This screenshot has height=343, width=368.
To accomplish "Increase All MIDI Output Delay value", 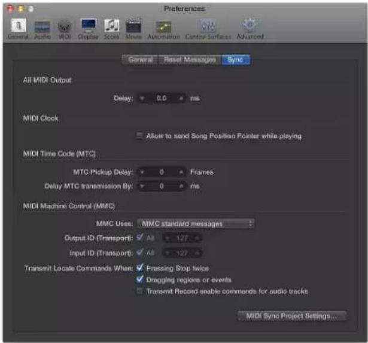I will pyautogui.click(x=181, y=98).
